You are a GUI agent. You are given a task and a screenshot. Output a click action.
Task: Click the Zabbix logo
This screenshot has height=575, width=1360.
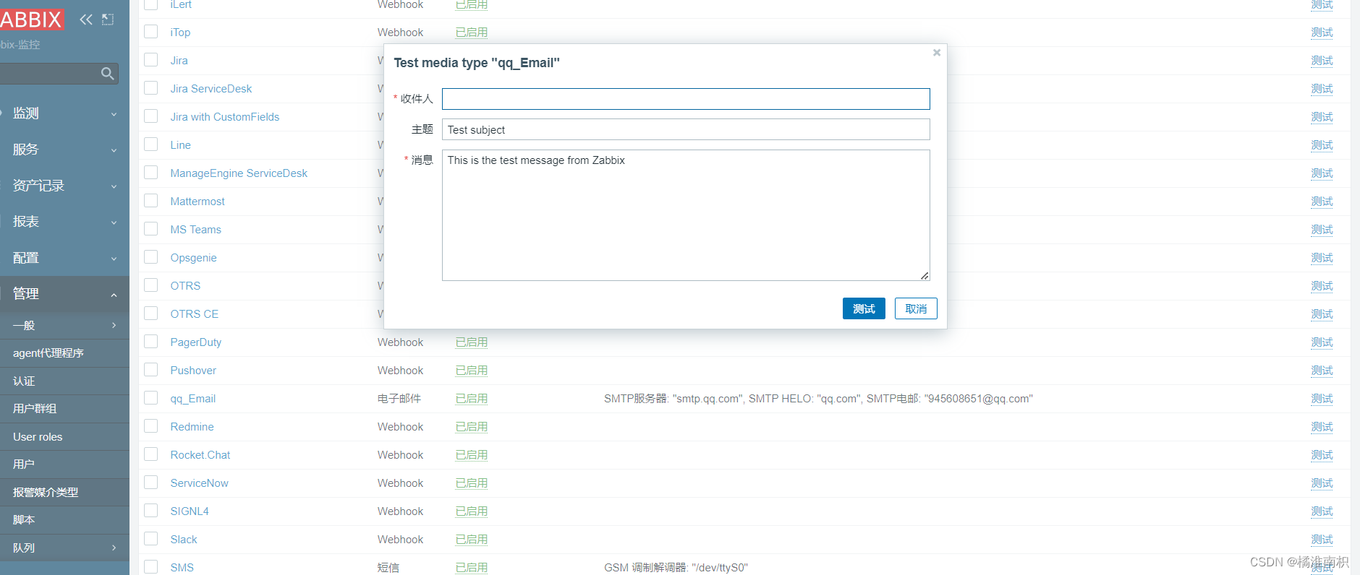pos(32,20)
